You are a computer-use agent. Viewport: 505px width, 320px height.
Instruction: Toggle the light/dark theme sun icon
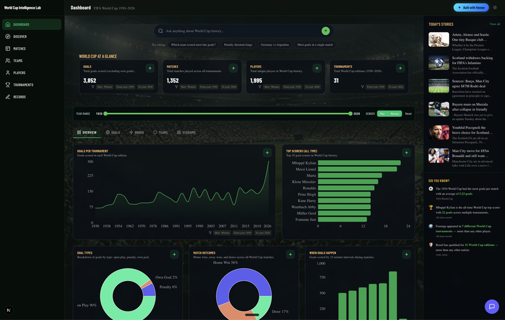495,8
